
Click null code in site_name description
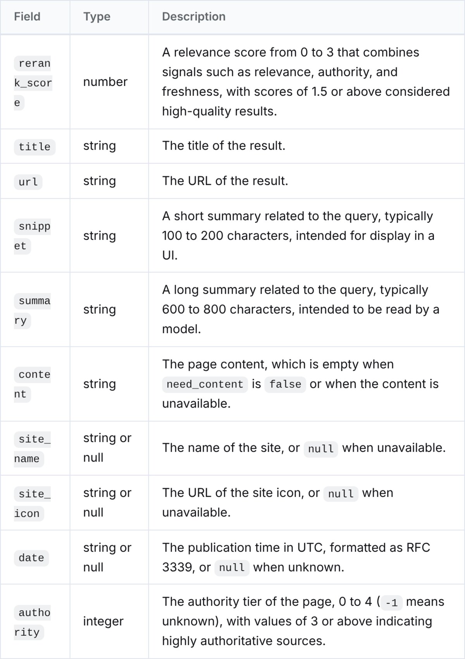pos(321,449)
